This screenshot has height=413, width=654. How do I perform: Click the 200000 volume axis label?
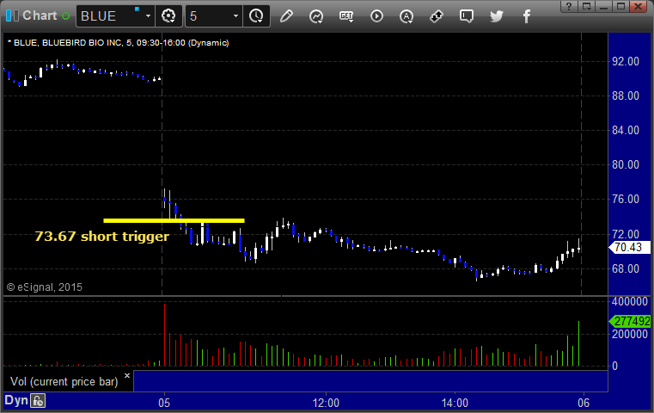click(x=629, y=334)
